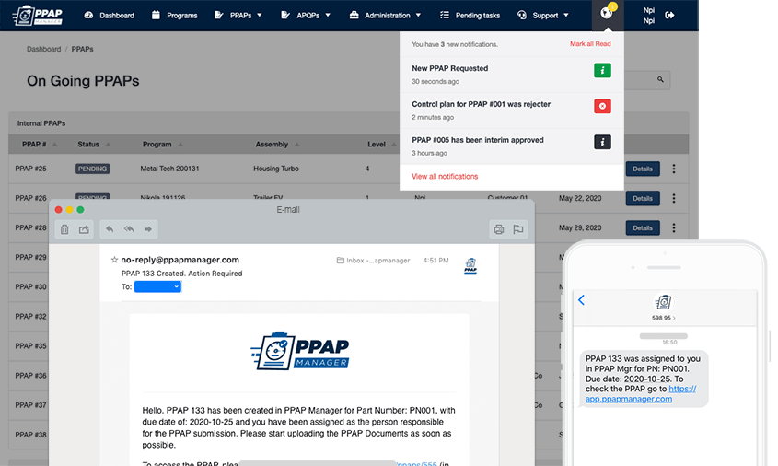Image resolution: width=778 pixels, height=466 pixels.
Task: Click PENDING status badge of PPAP #25
Action: point(92,169)
